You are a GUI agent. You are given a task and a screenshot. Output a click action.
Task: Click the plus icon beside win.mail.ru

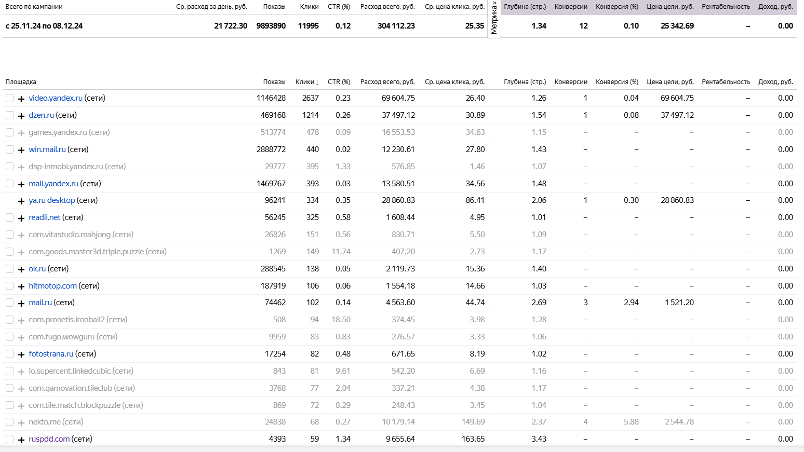pyautogui.click(x=21, y=150)
